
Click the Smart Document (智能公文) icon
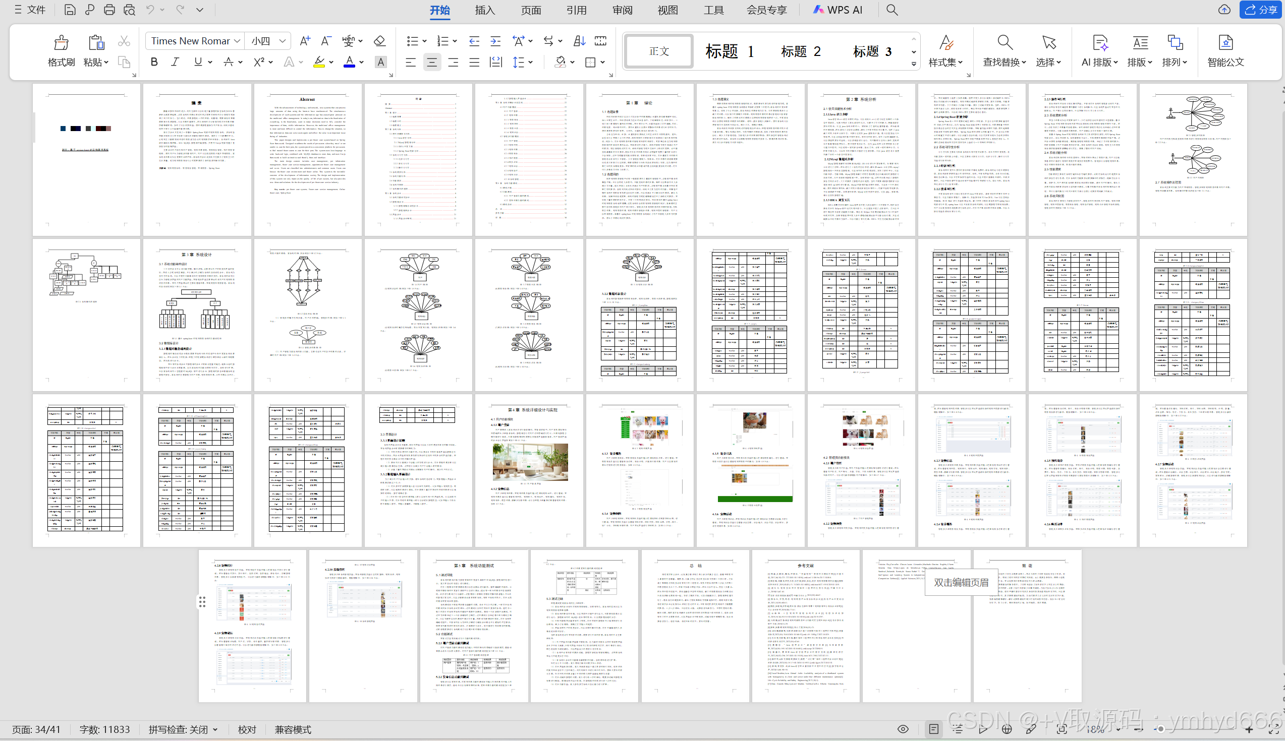[x=1225, y=43]
